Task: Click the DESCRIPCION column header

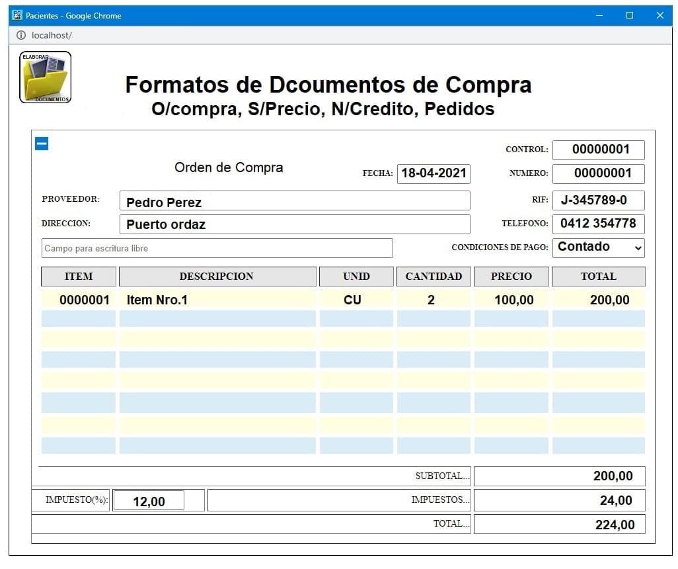Action: pos(217,277)
